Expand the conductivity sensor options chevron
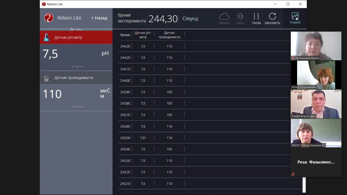347x195 pixels. [x=77, y=106]
